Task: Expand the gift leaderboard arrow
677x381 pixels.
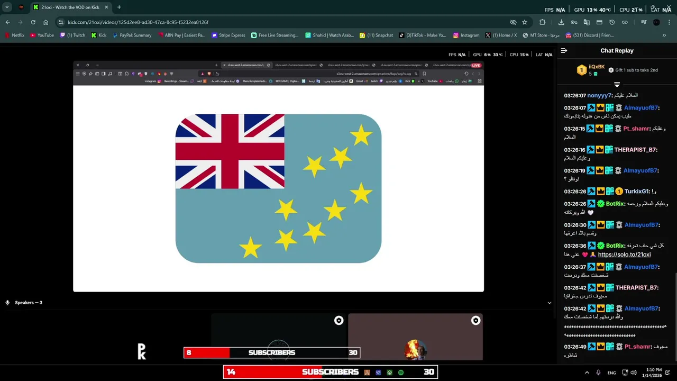Action: [617, 85]
